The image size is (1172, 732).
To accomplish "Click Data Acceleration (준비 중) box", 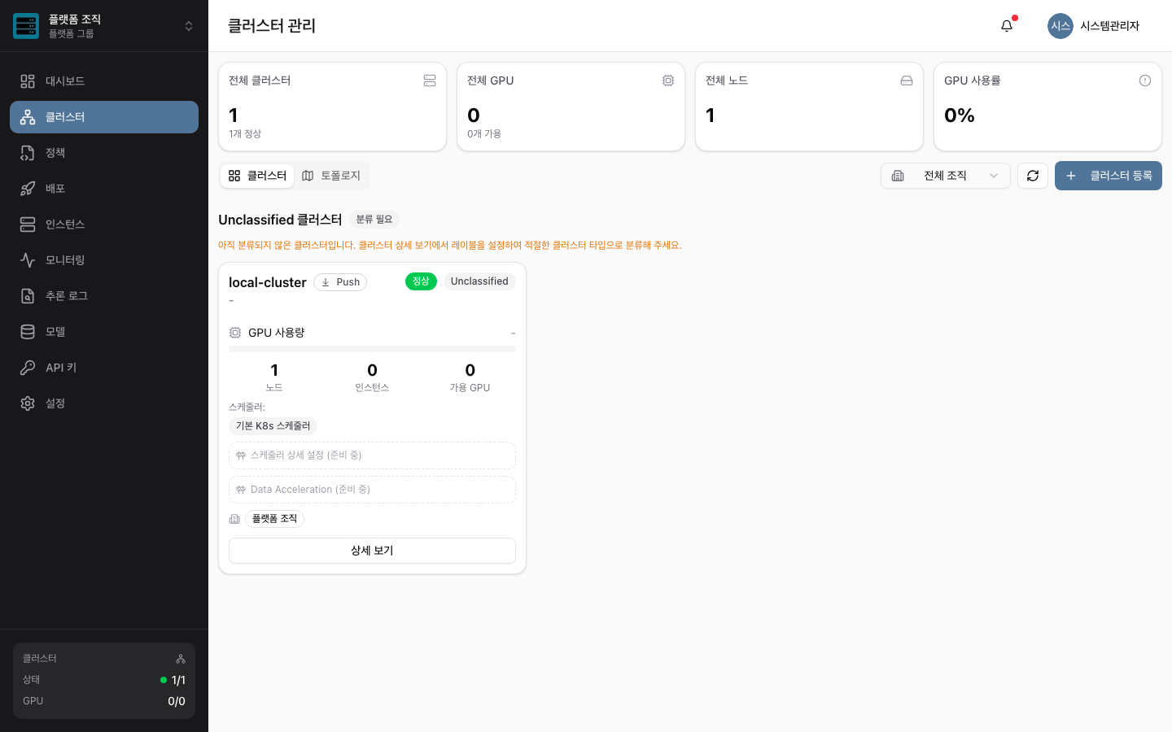I will [372, 490].
